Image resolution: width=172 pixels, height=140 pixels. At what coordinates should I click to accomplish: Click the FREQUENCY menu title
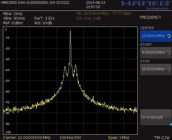tap(150, 17)
